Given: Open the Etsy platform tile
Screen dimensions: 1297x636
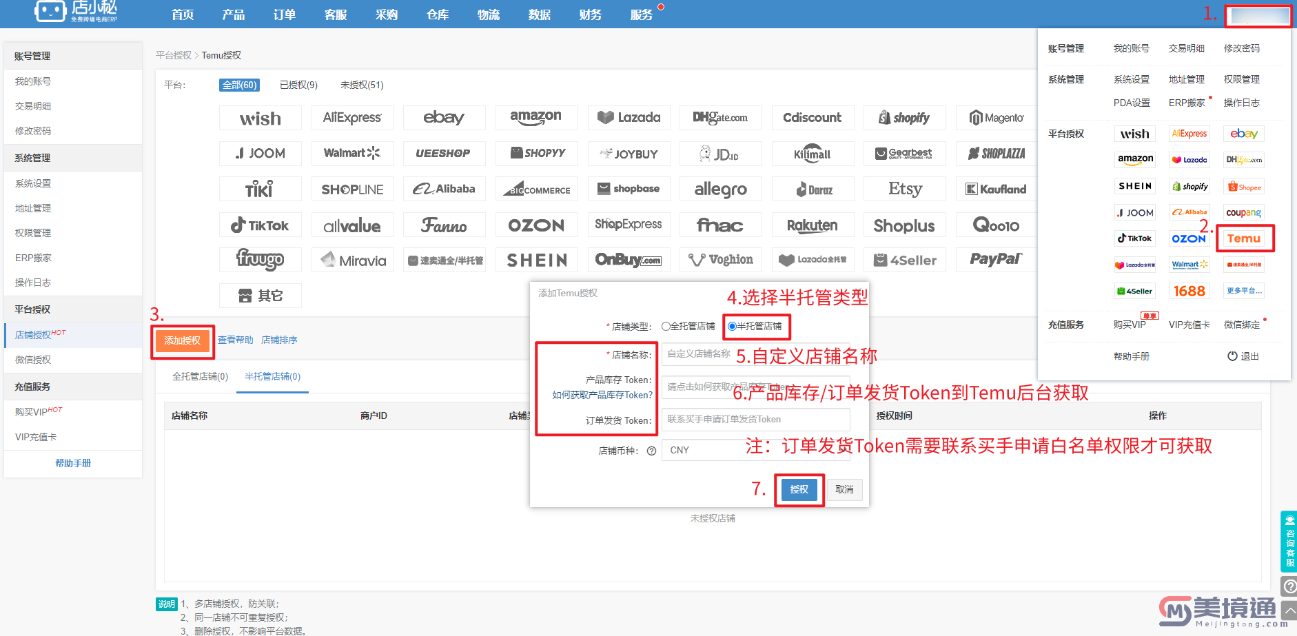Looking at the screenshot, I should [x=905, y=189].
